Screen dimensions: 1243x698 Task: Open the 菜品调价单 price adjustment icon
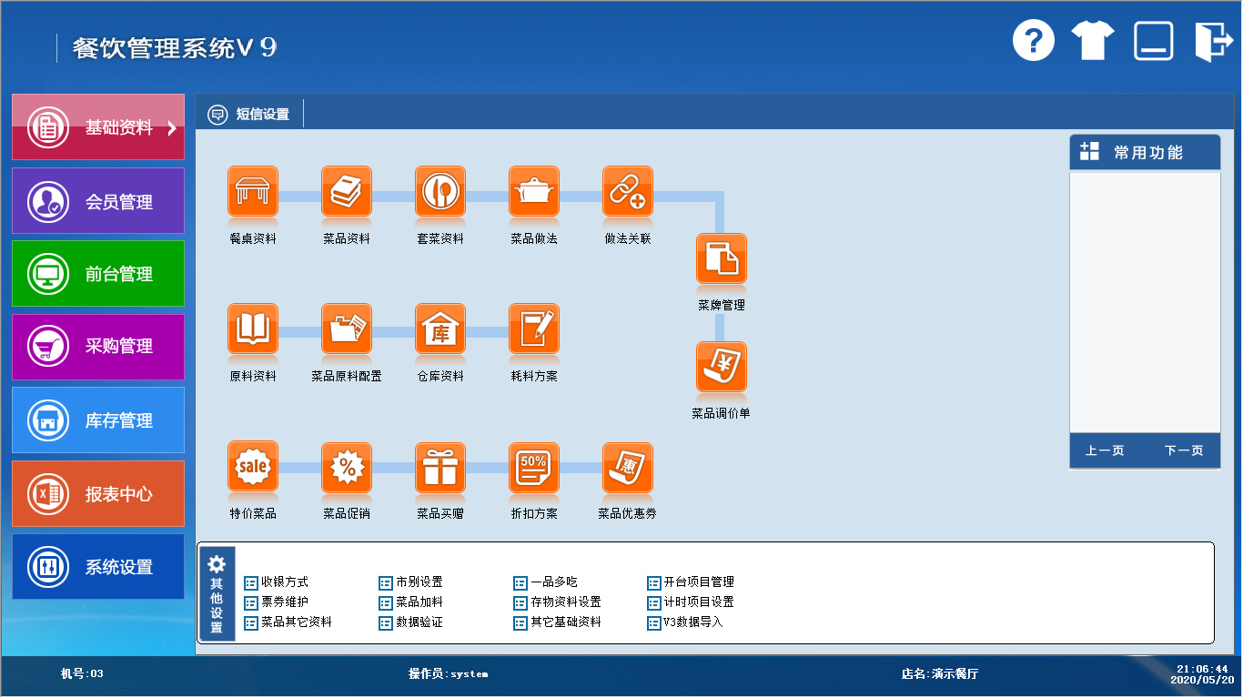click(x=722, y=368)
